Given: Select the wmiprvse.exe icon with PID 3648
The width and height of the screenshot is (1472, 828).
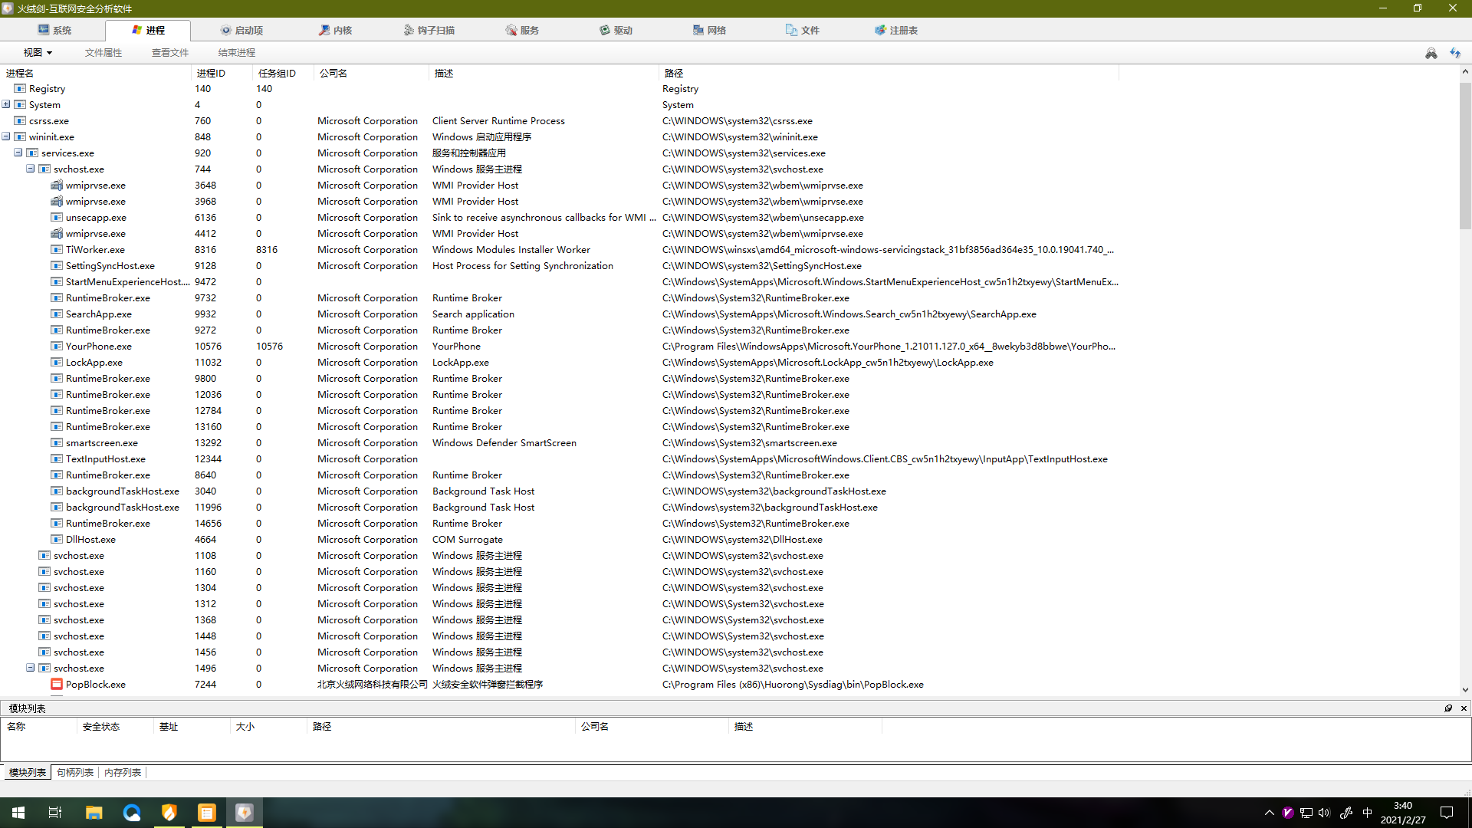Looking at the screenshot, I should tap(57, 185).
